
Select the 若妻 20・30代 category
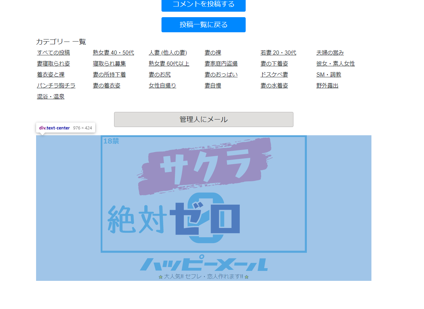pyautogui.click(x=278, y=53)
